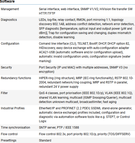Click the HIPER-ring redundancy description
135x143 pixels.
pos(86,82)
